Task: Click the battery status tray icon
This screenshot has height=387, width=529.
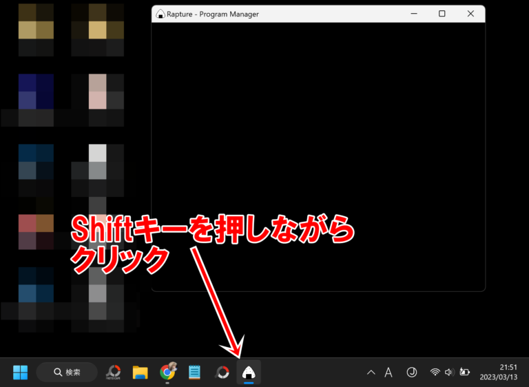Action: pos(464,372)
